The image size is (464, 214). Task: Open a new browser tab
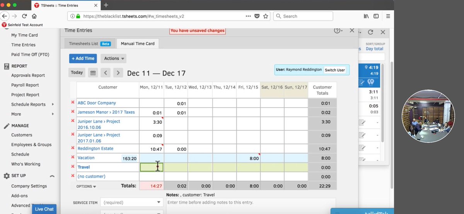point(106,5)
